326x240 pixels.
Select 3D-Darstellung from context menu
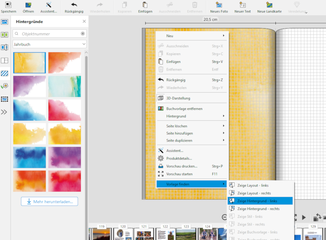coord(178,98)
